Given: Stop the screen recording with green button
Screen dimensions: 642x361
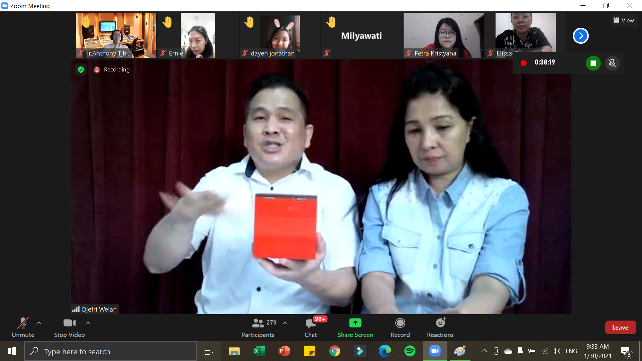Looking at the screenshot, I should point(593,63).
